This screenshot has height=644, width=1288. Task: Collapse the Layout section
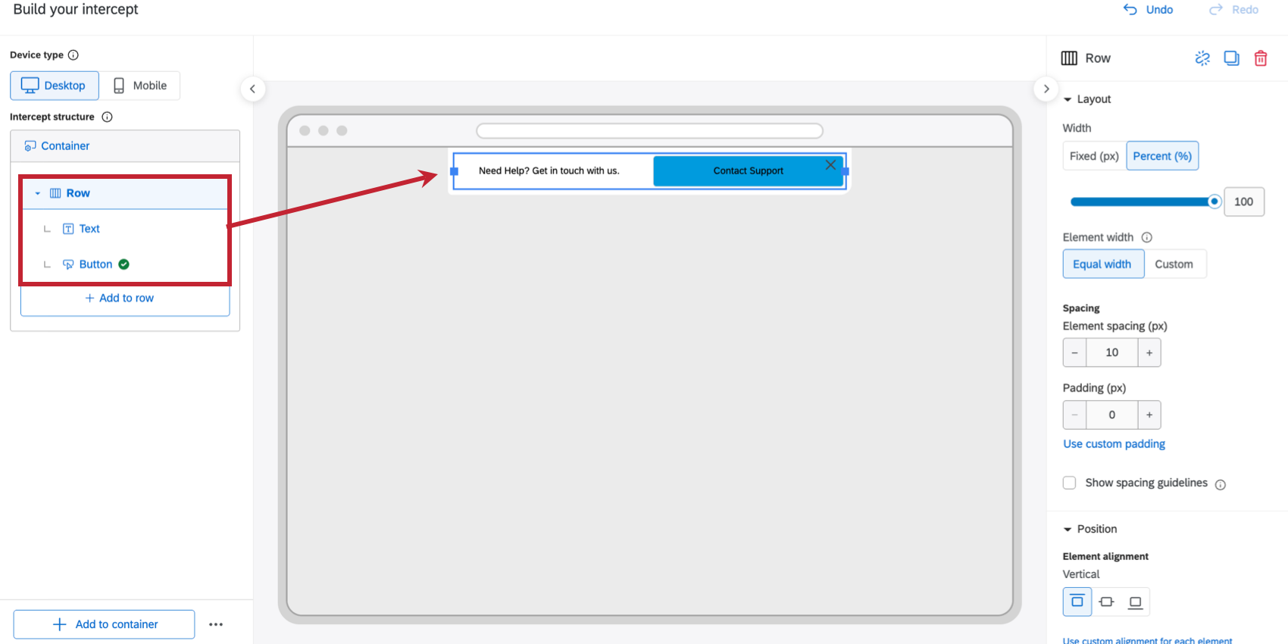pos(1068,99)
